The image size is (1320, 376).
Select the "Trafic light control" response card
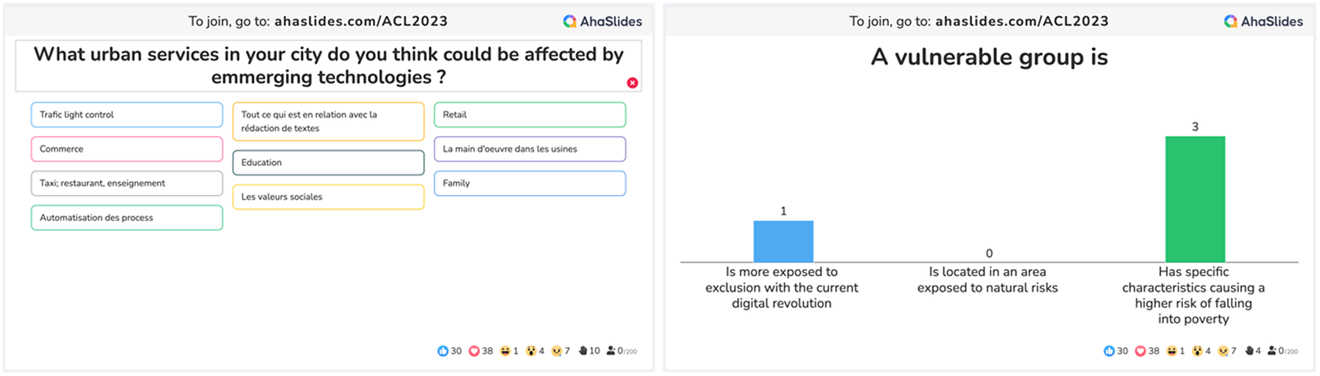pyautogui.click(x=127, y=115)
